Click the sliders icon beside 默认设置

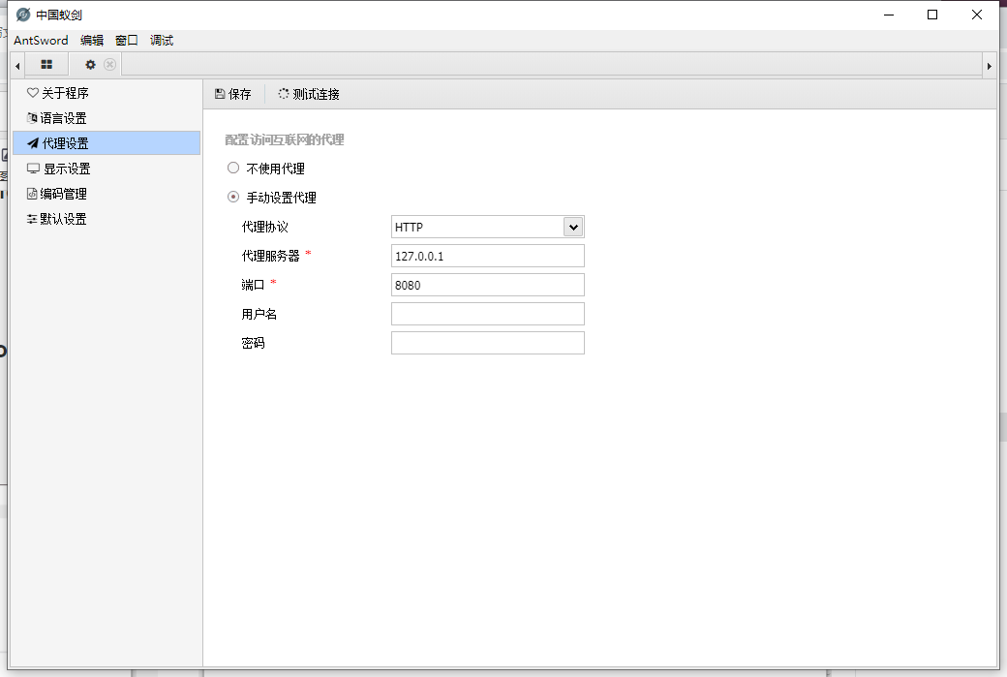(x=32, y=219)
